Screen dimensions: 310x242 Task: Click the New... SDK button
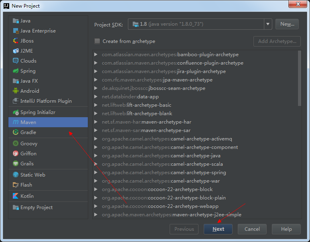(x=287, y=24)
